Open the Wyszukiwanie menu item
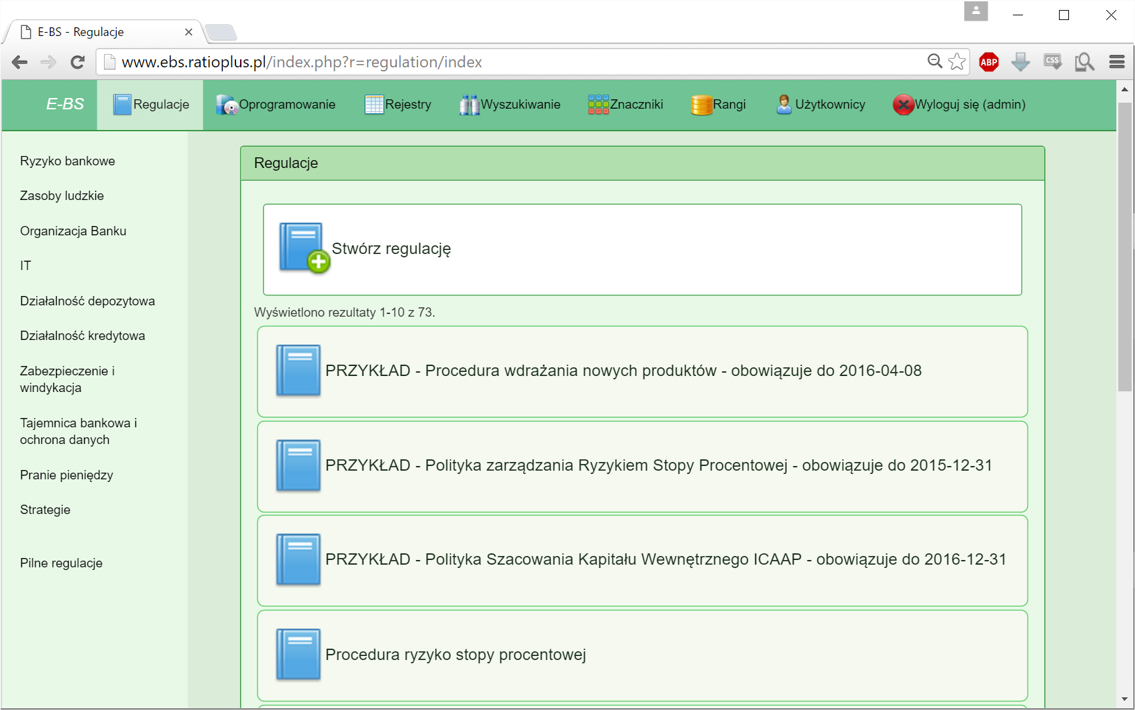 509,105
